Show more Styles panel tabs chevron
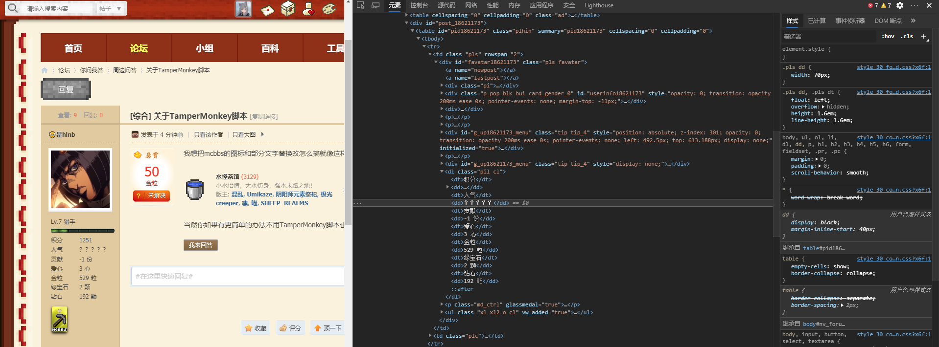This screenshot has height=347, width=939. (x=913, y=21)
